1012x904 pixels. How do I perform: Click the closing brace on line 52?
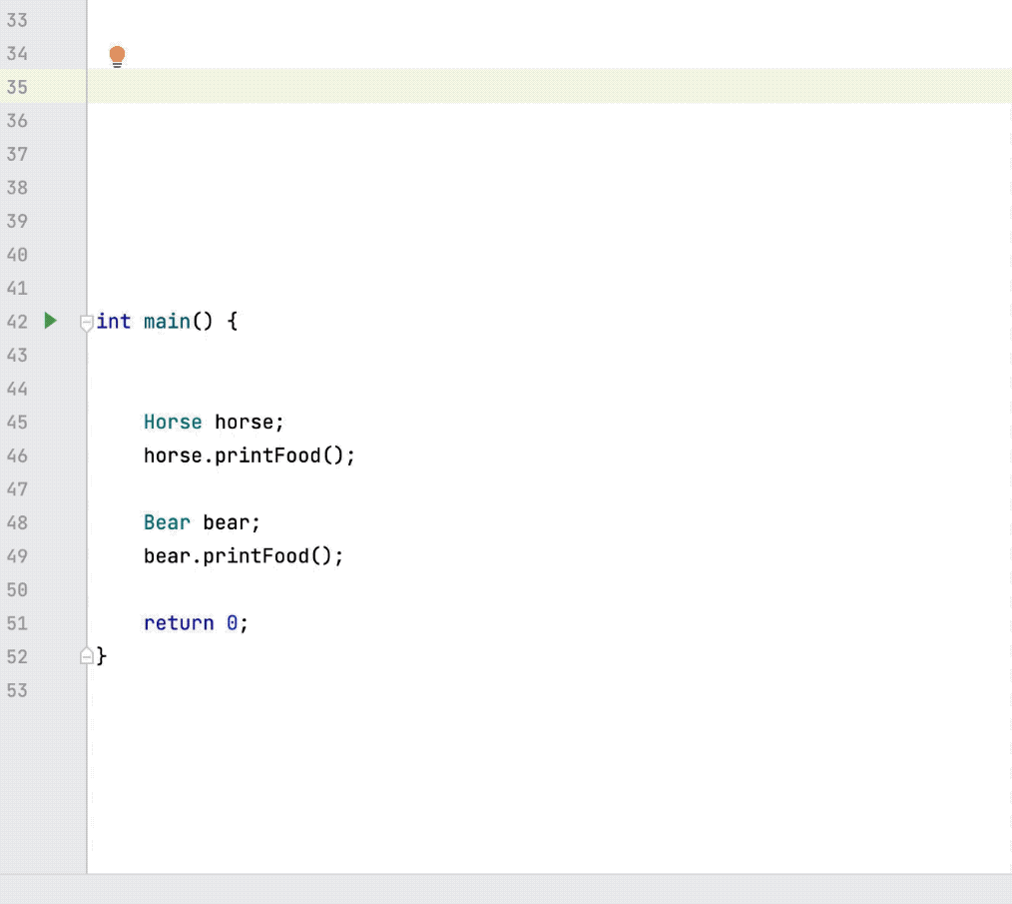(102, 656)
